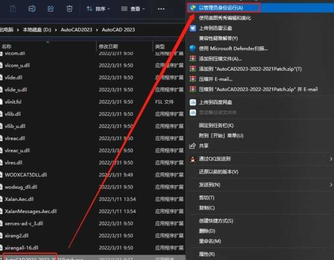Choose 删除(D) in context menu
This screenshot has height=260, width=334.
point(207,231)
